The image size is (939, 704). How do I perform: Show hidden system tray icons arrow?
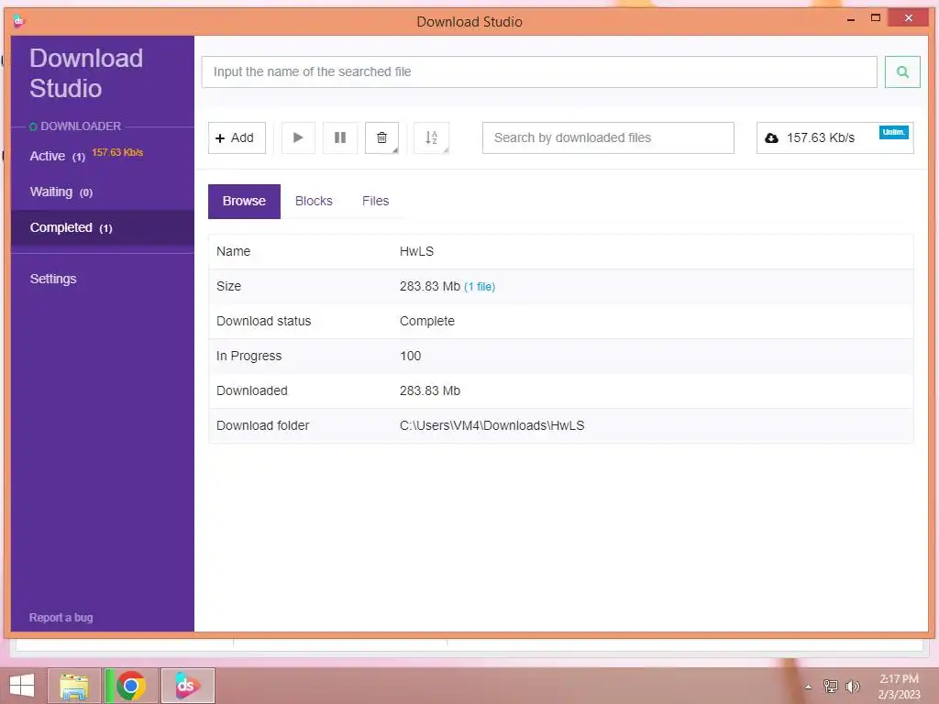(808, 687)
